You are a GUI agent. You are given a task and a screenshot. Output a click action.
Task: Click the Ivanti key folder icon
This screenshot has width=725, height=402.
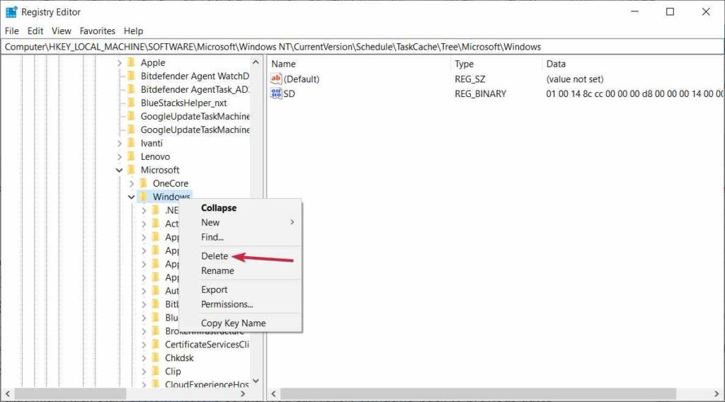131,143
